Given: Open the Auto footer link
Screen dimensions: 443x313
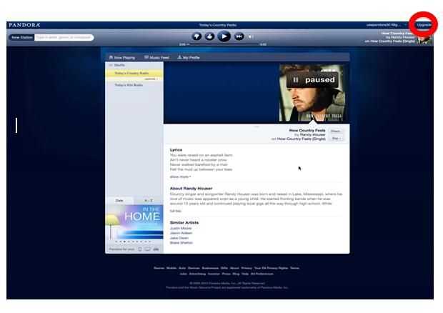Looking at the screenshot, I should pos(182,268).
